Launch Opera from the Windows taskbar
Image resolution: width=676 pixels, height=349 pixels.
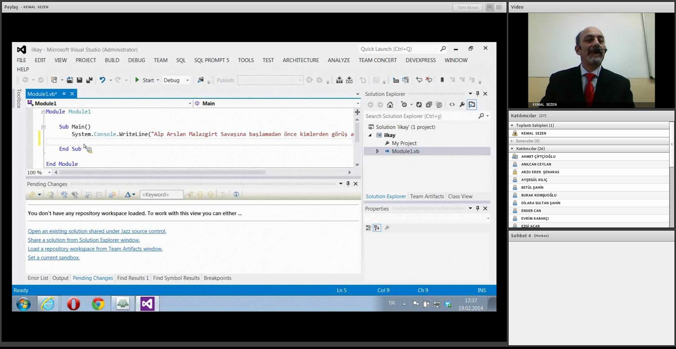click(73, 304)
